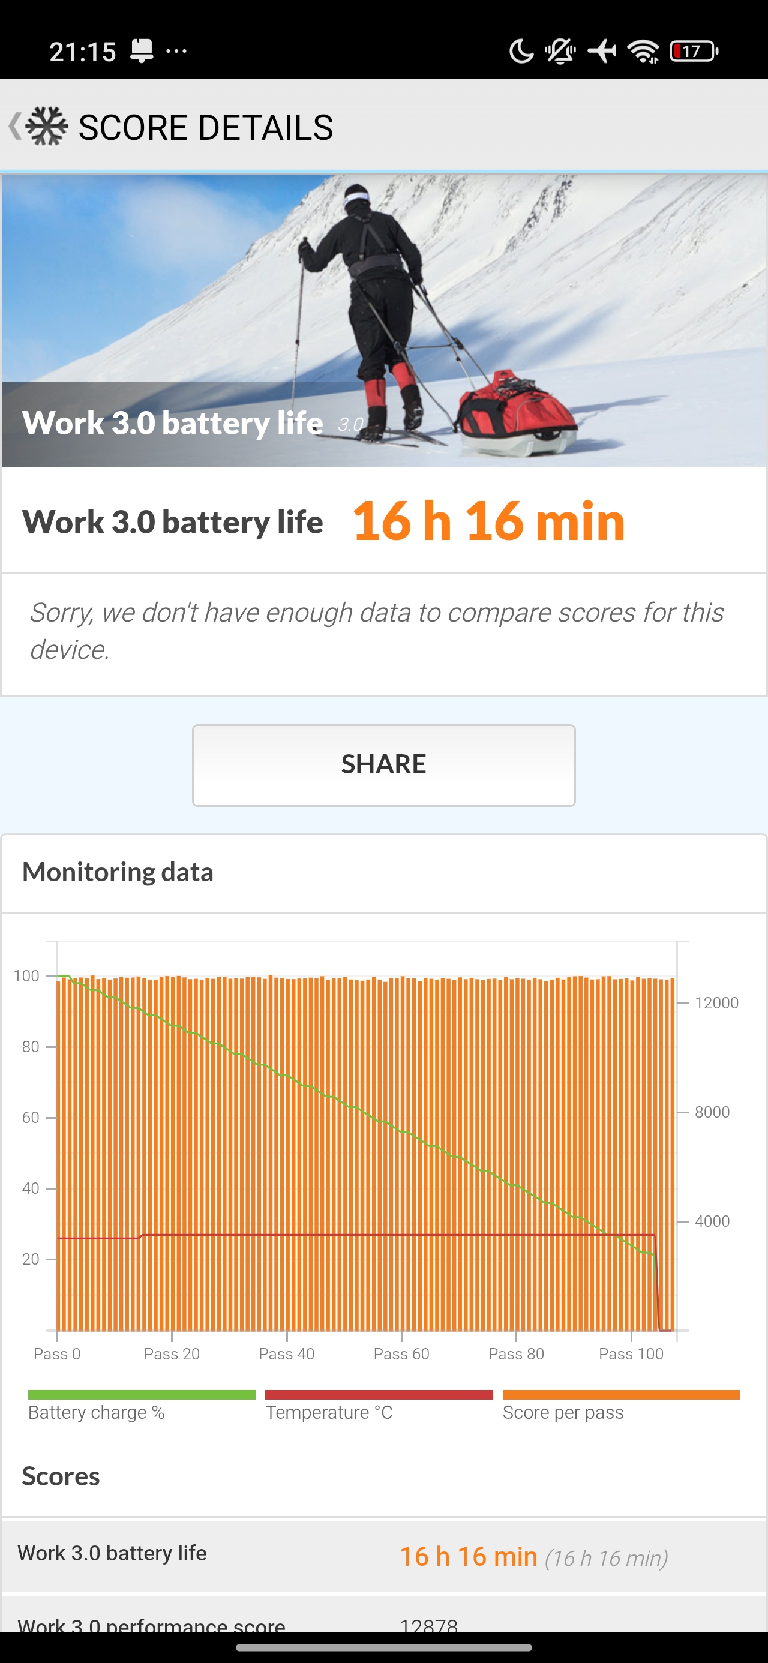Image resolution: width=768 pixels, height=1663 pixels.
Task: Expand the Work 3.0 battery life score row
Action: click(x=383, y=1554)
